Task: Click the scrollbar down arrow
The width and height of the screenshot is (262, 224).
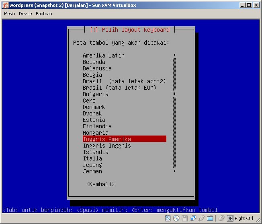Action: pos(174,171)
